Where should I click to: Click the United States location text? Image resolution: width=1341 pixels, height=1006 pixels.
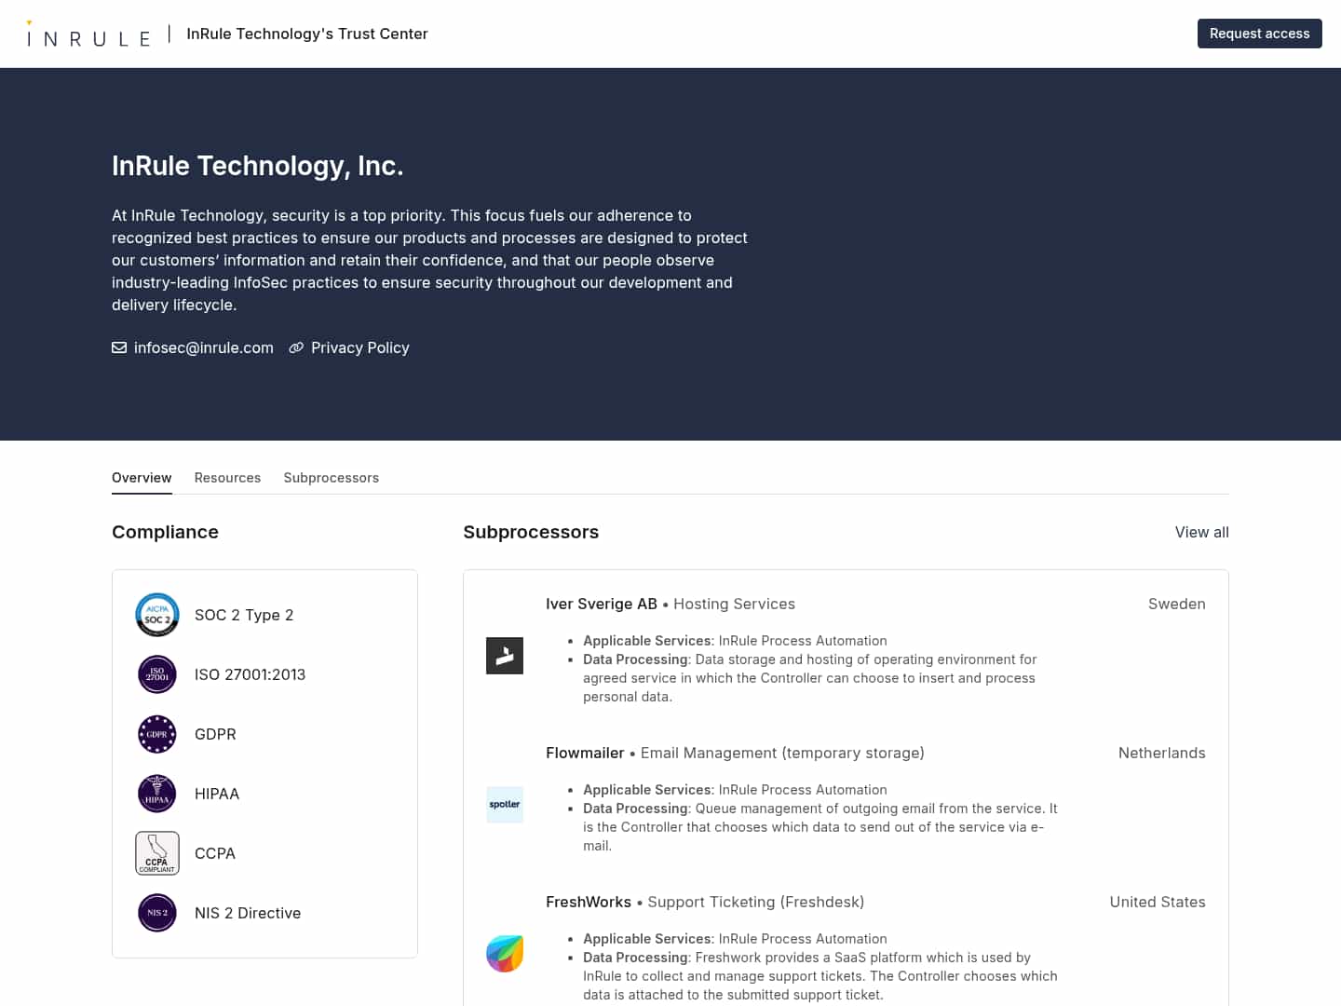[1158, 902]
